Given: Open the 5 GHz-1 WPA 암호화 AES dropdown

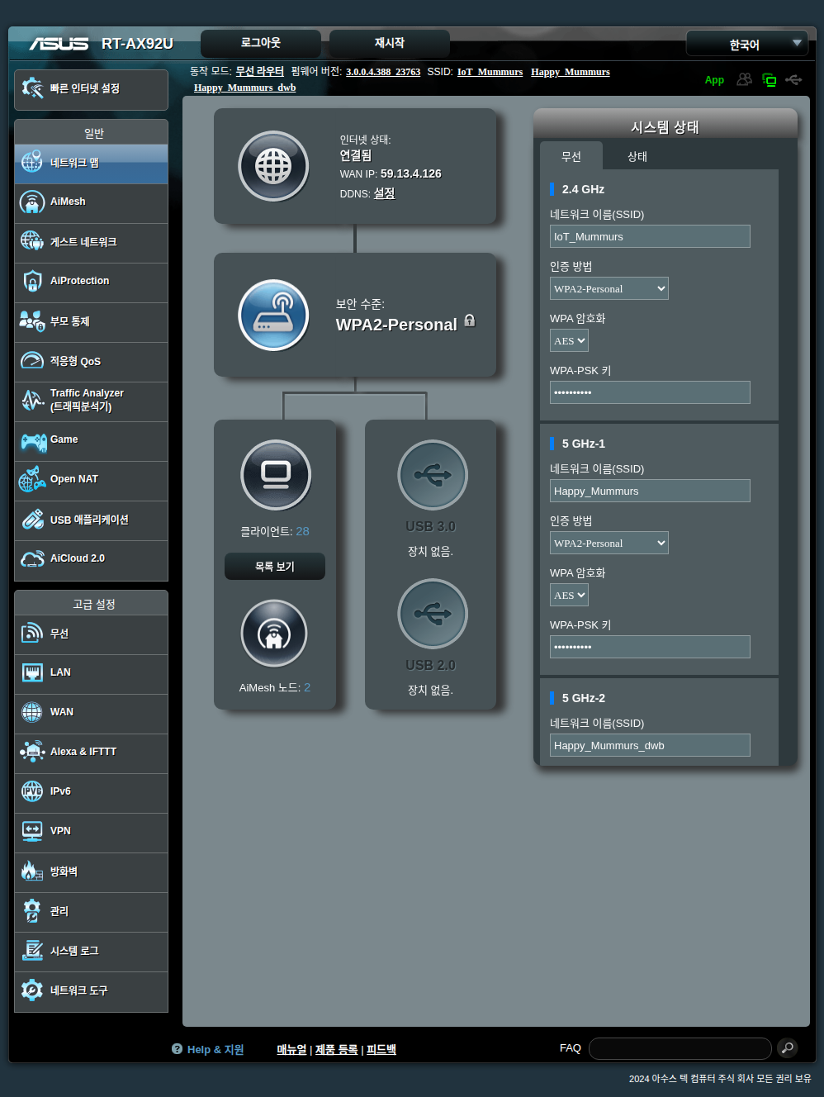Looking at the screenshot, I should click(570, 595).
